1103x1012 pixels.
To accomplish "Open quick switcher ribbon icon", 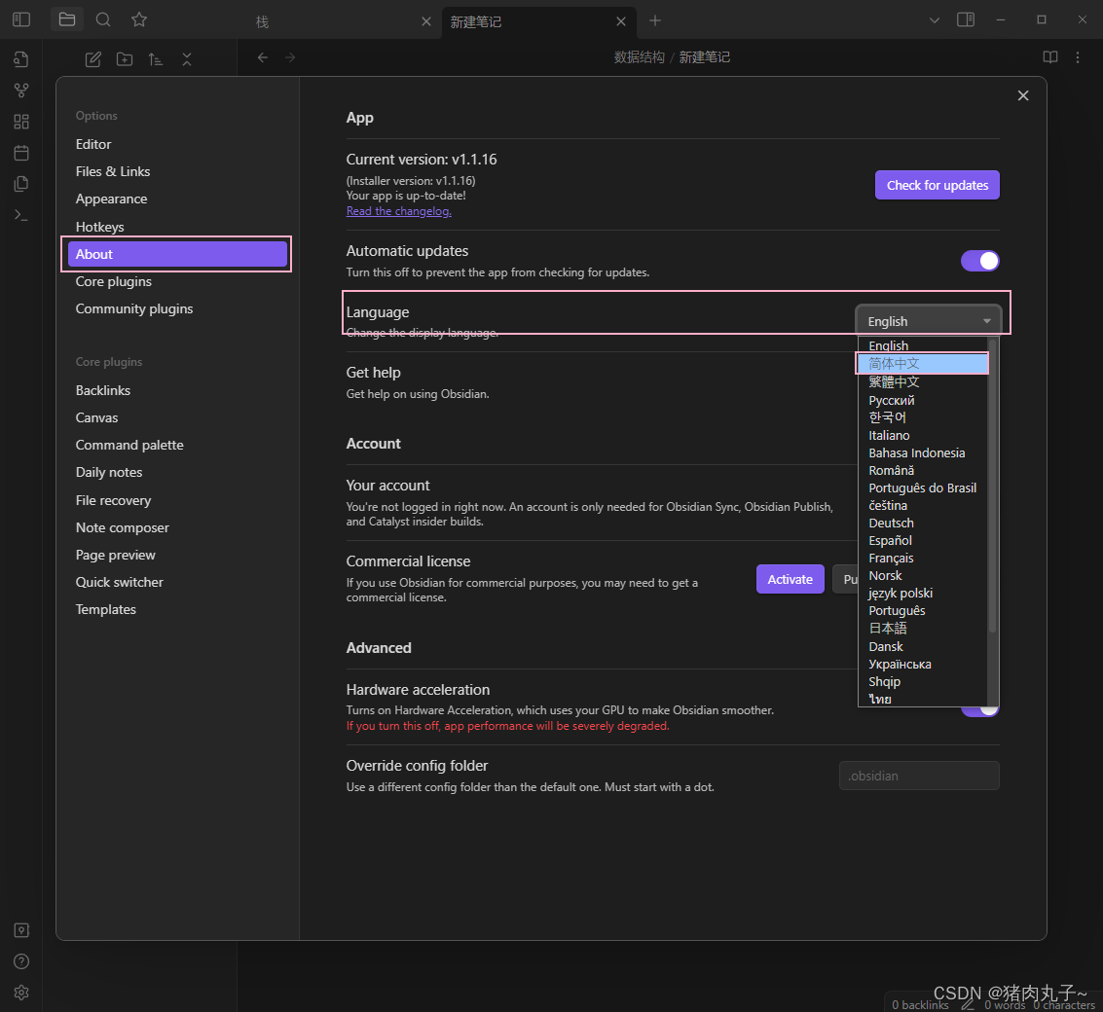I will click(x=21, y=59).
